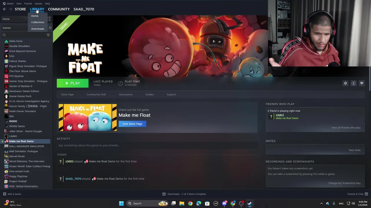Open Microsoft Edge from taskbar
371x208 pixels.
(x=199, y=203)
